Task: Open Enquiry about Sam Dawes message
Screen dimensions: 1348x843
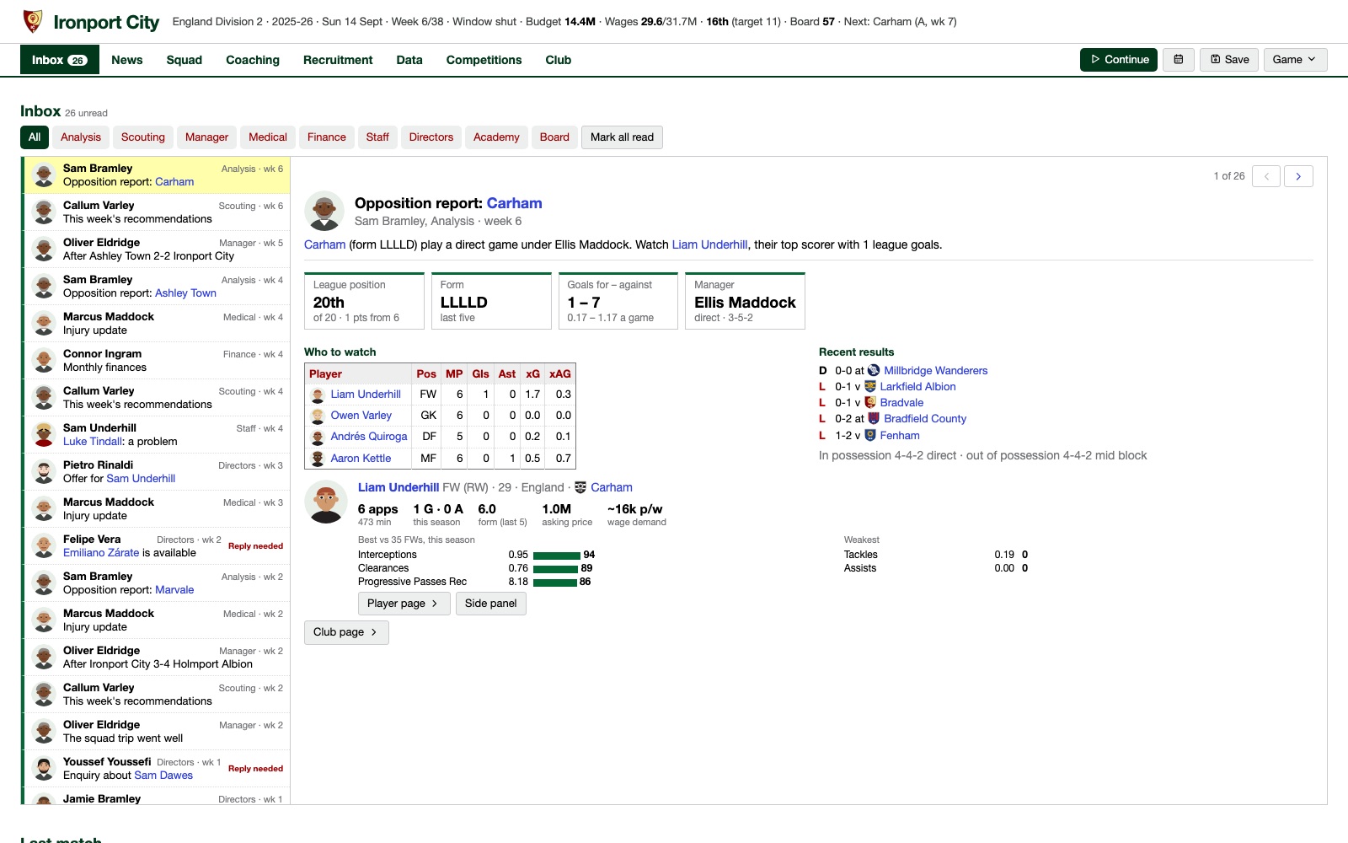Action: click(157, 769)
